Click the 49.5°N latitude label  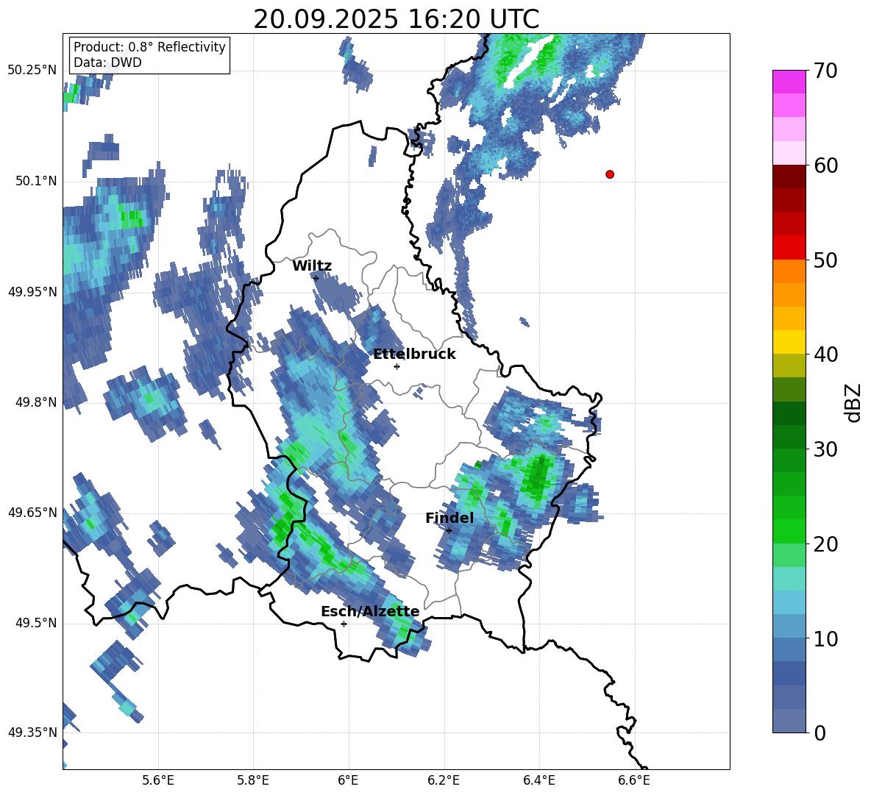35,623
